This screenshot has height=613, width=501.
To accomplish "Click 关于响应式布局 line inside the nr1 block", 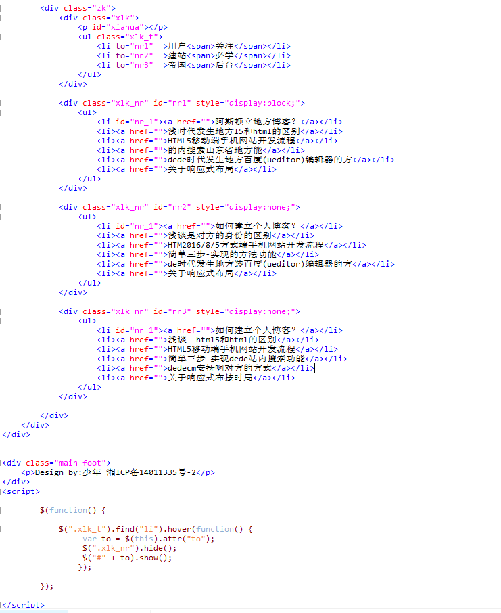I will coord(187,169).
